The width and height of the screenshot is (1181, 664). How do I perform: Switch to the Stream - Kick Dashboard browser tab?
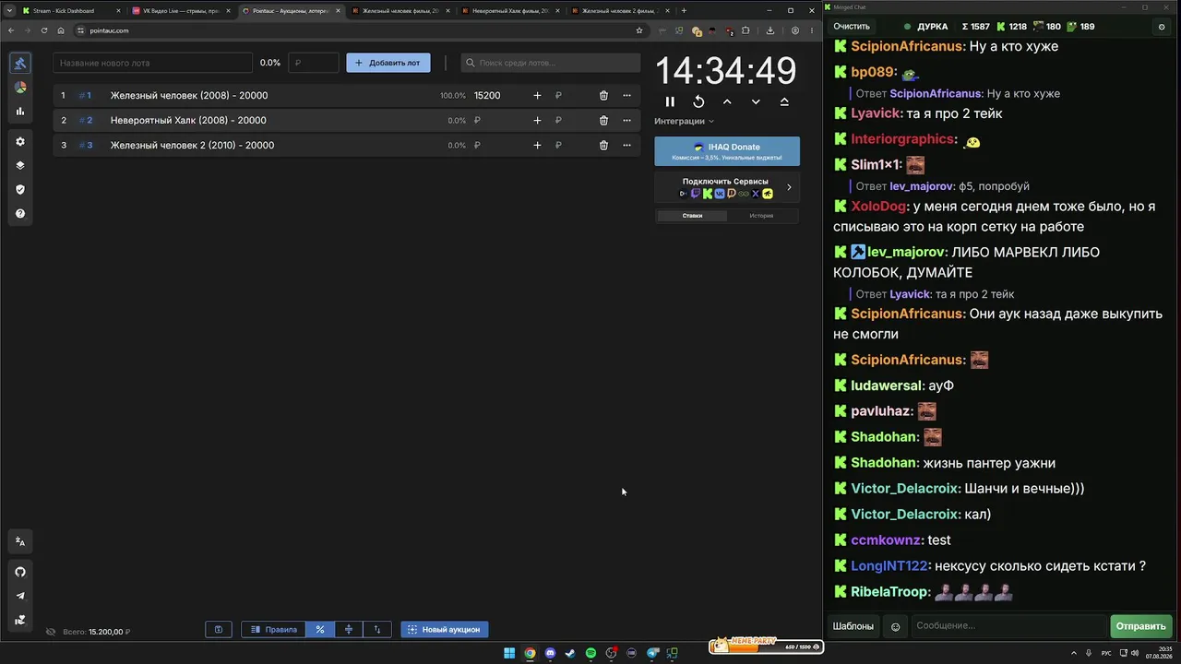coord(70,10)
